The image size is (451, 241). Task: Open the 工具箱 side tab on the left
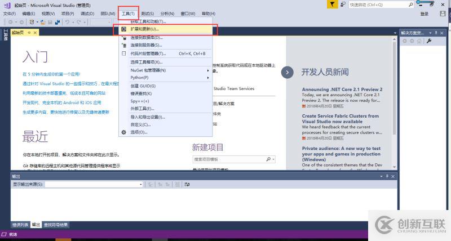tap(5, 34)
